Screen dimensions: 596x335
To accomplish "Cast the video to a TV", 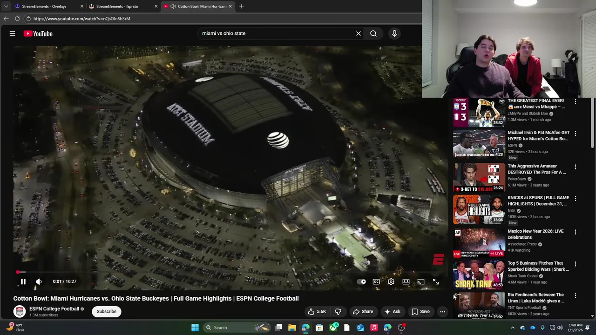I will [x=421, y=281].
